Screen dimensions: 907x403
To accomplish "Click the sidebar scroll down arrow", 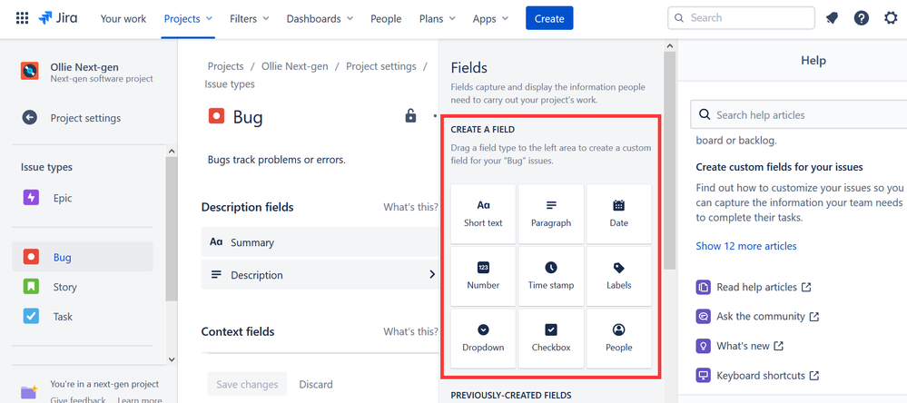I will tap(172, 359).
